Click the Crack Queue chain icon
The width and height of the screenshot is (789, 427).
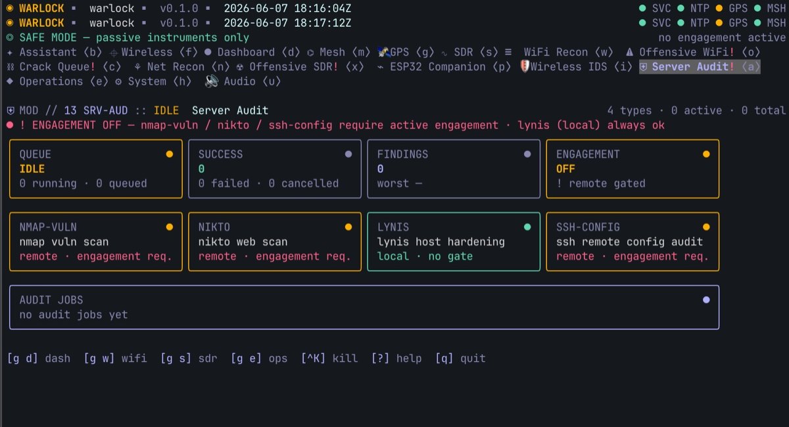pos(10,67)
